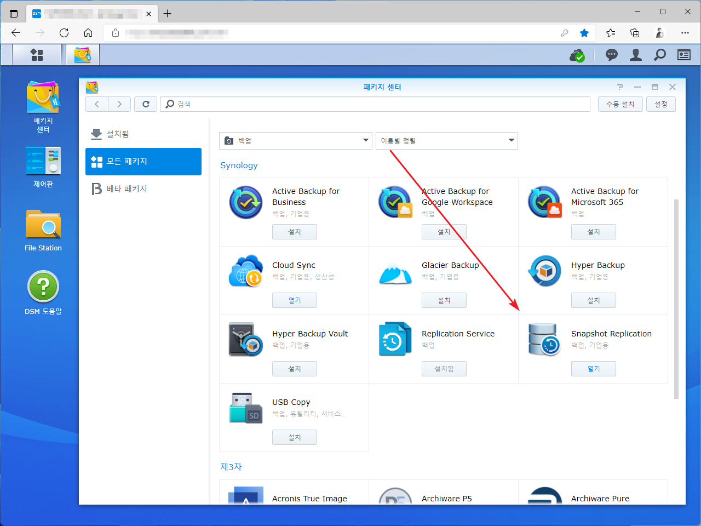Expand the 백업 category dropdown
Screen dimensions: 701x526
point(296,141)
